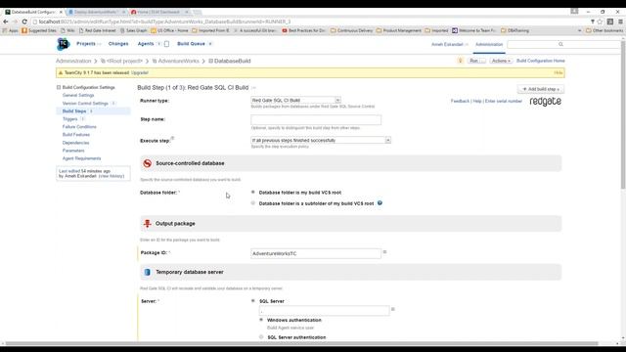Click the investigation icon left of Run button
This screenshot has width=626, height=352.
point(461,61)
